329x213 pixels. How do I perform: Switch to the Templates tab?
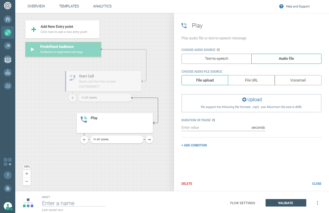pos(69,6)
